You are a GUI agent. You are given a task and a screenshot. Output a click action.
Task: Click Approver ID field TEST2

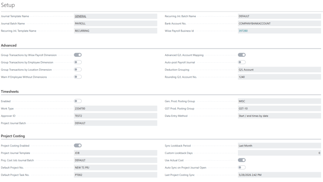tap(116, 116)
